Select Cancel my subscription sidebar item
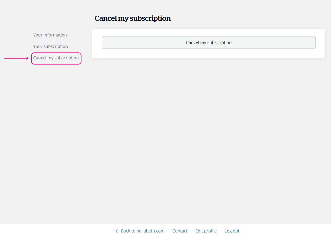The height and width of the screenshot is (237, 331). [56, 58]
